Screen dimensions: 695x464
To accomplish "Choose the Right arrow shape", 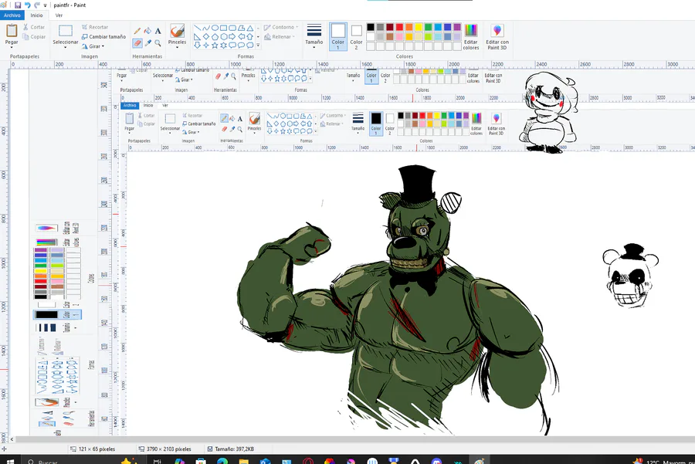I will (232, 37).
